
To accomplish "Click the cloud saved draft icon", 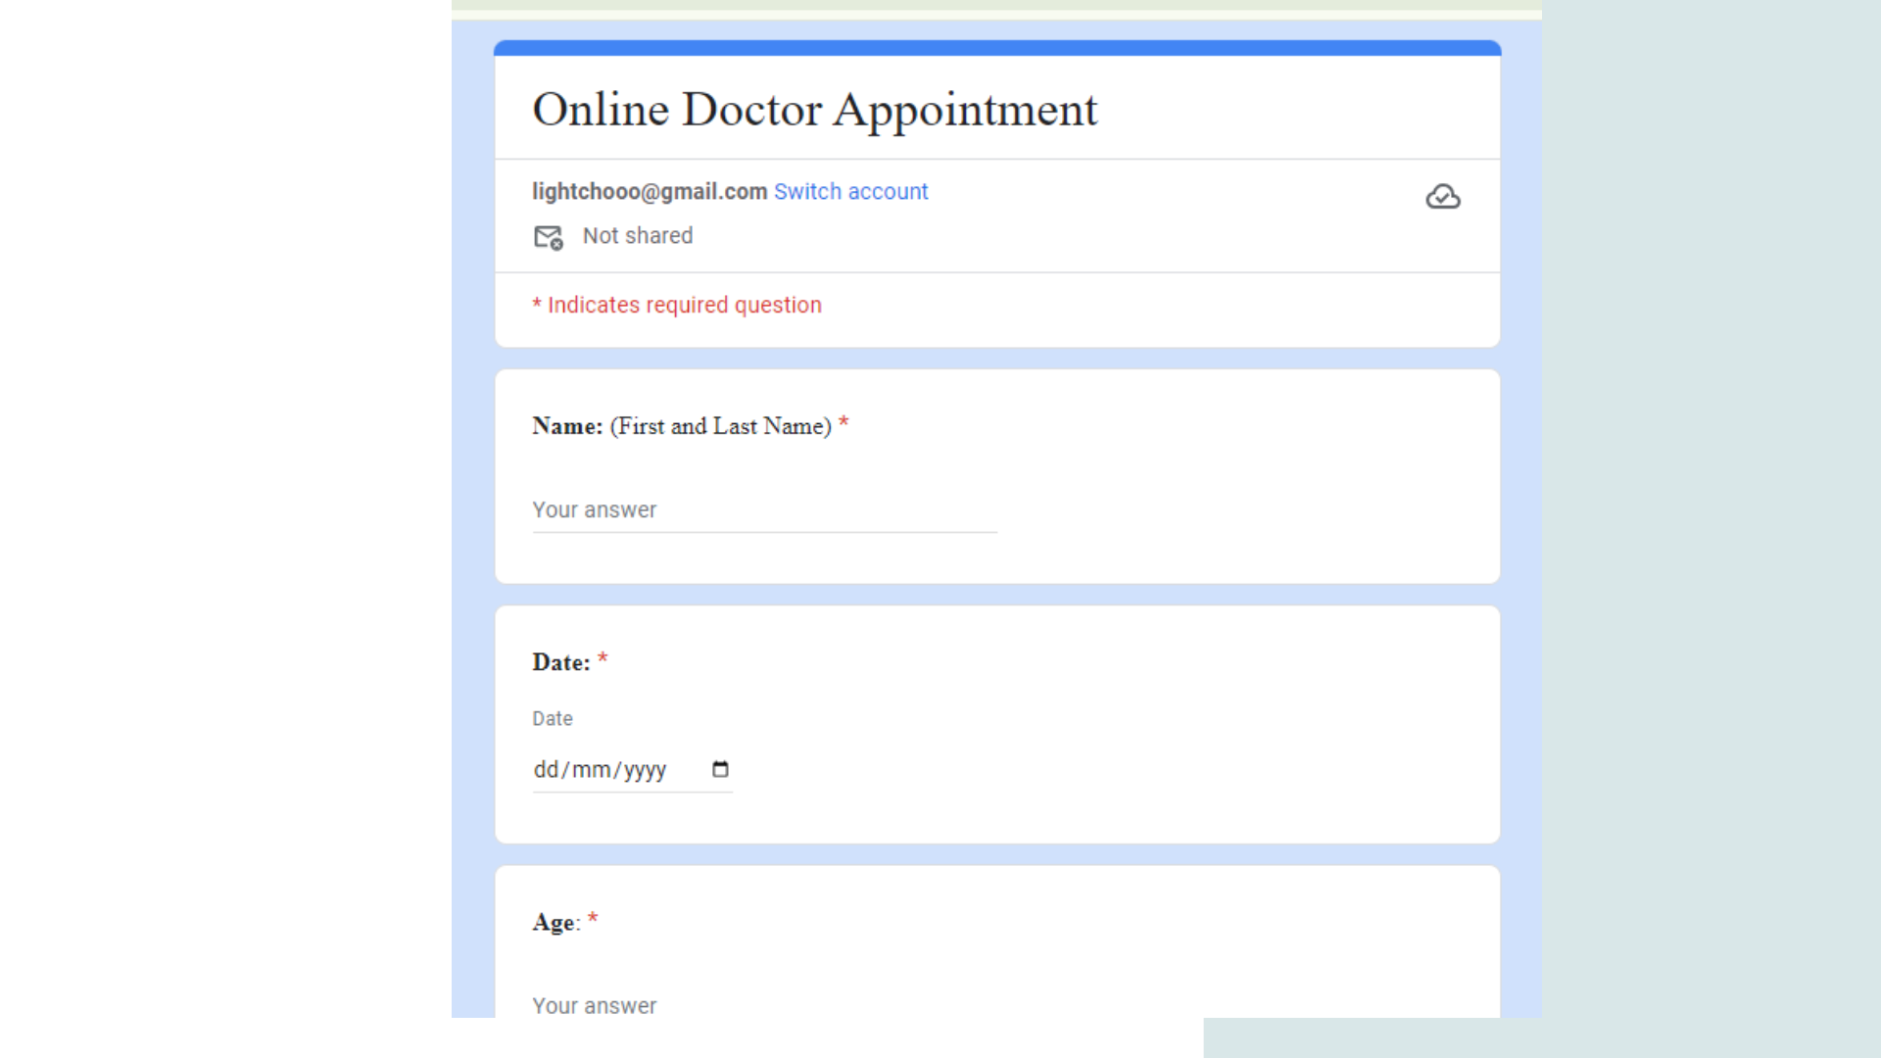I will click(x=1442, y=197).
